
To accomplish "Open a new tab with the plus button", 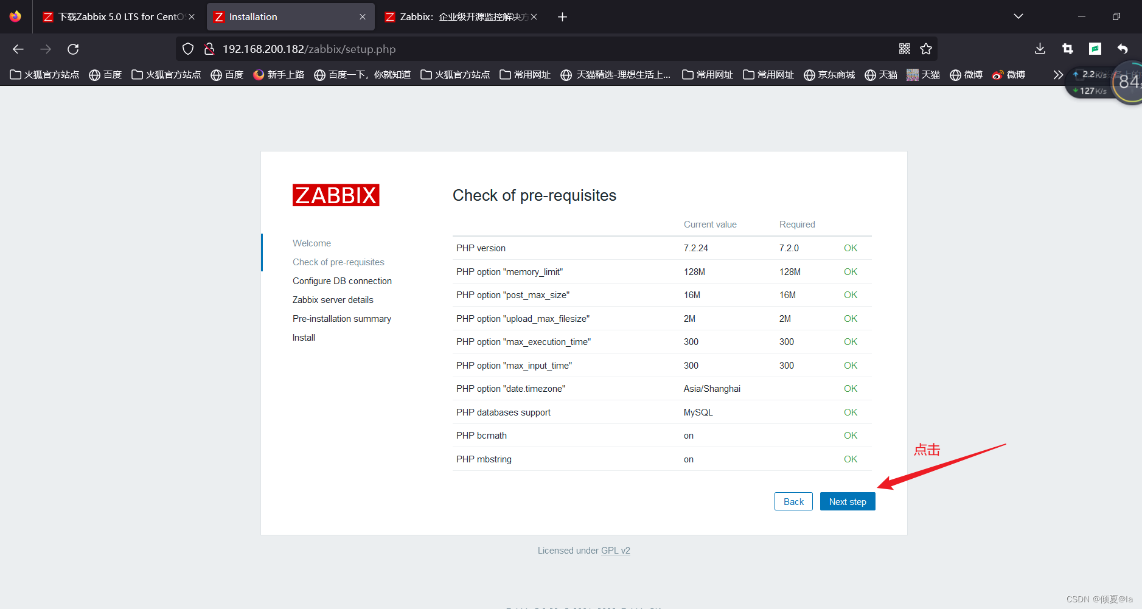I will click(562, 17).
